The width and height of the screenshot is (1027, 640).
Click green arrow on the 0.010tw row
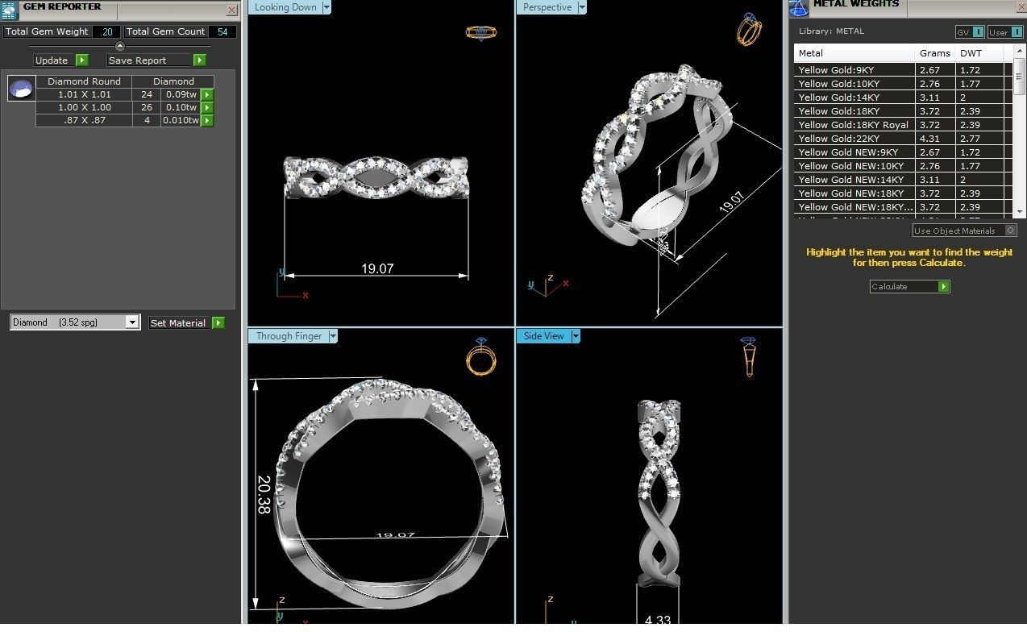pos(207,120)
